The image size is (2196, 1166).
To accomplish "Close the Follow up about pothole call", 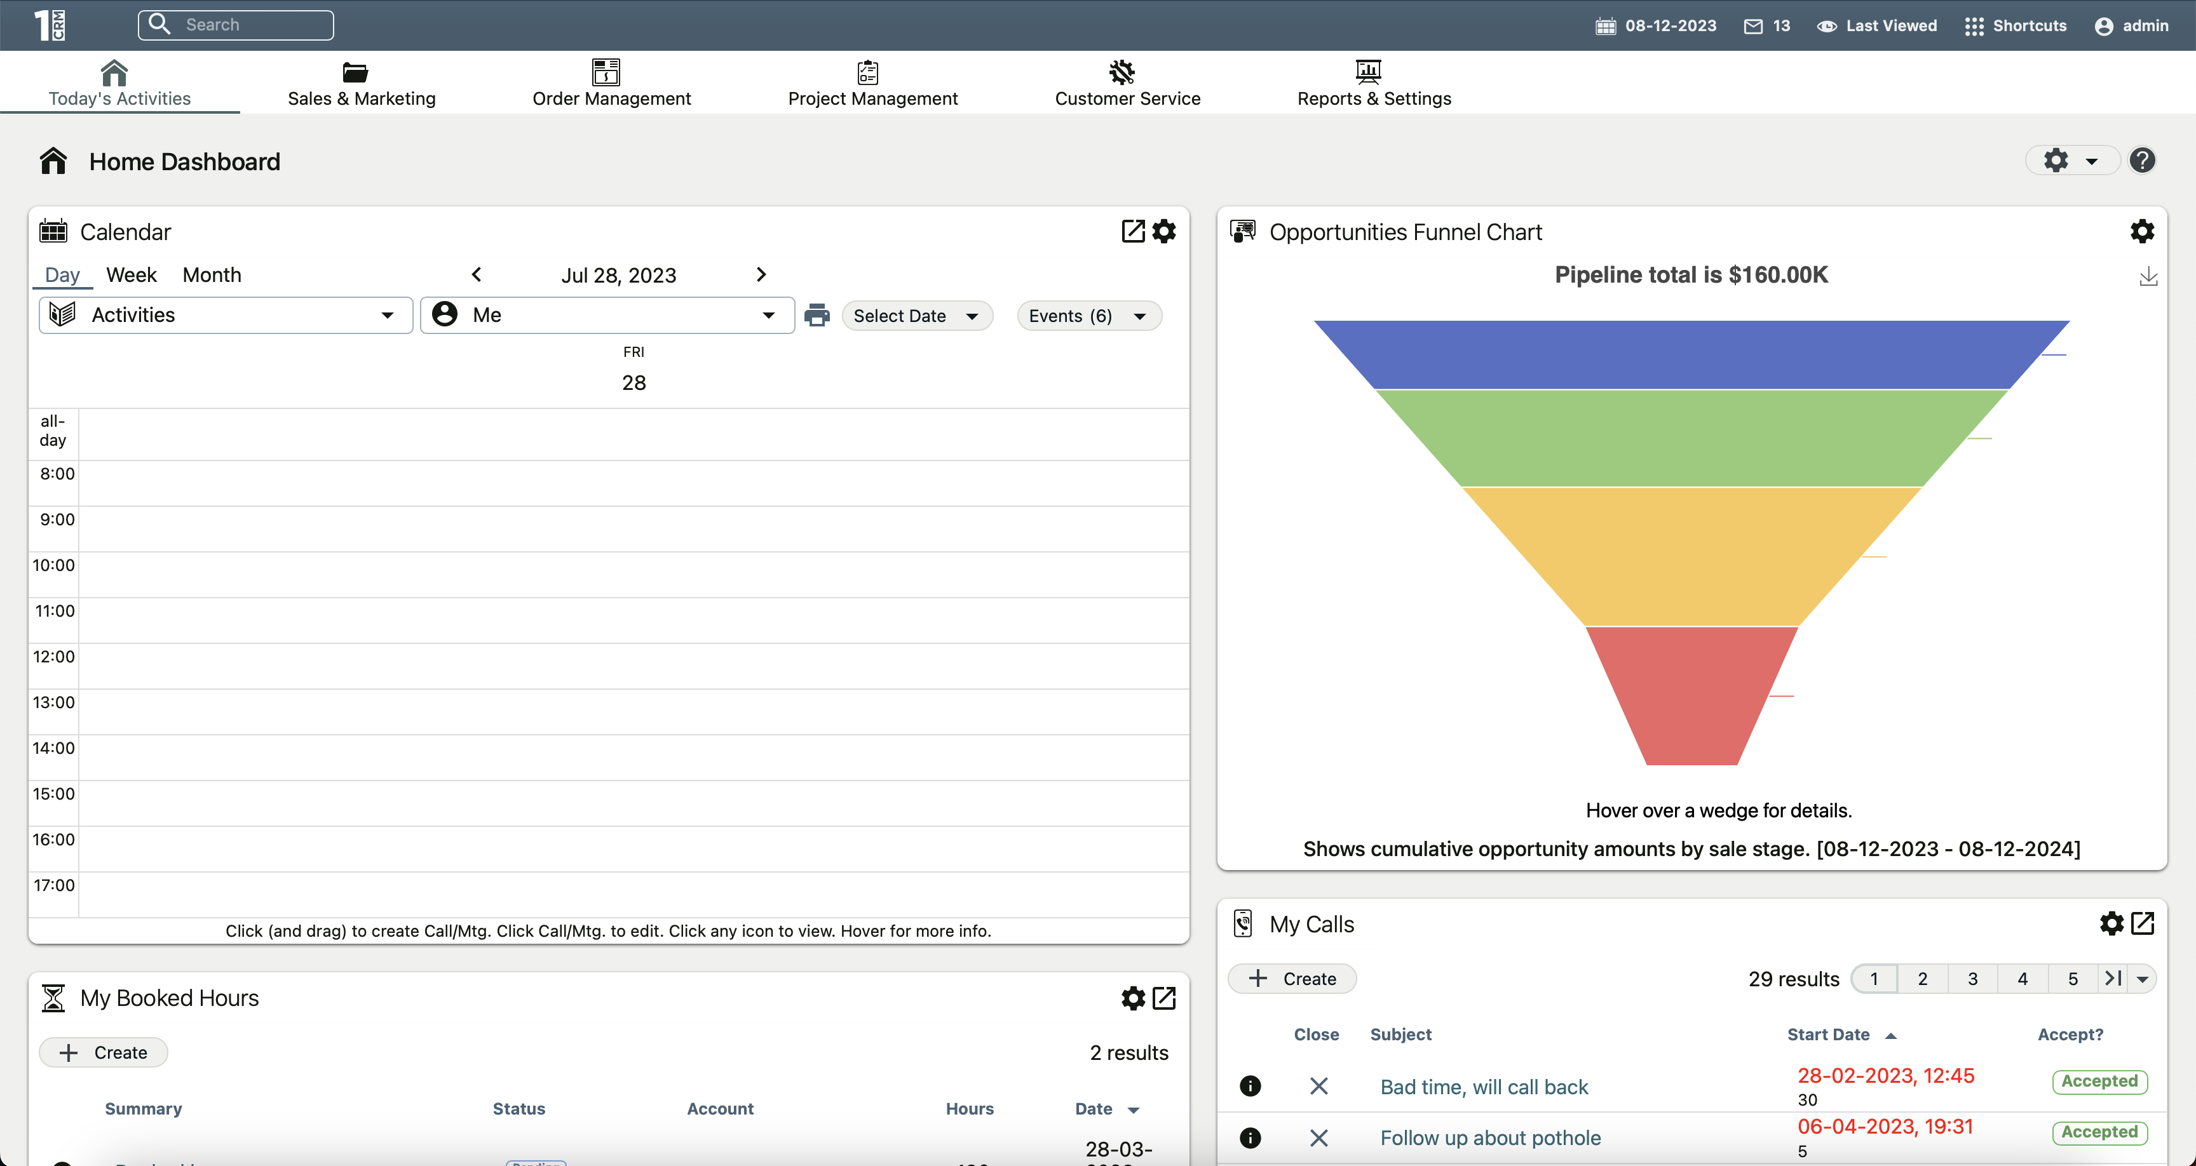I will pyautogui.click(x=1318, y=1138).
